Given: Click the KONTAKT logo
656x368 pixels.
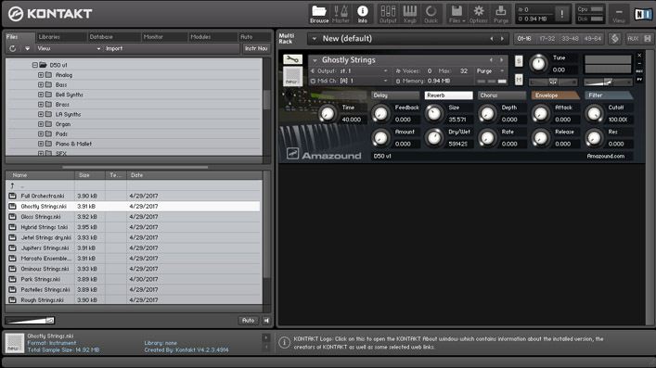Looking at the screenshot, I should tap(50, 14).
